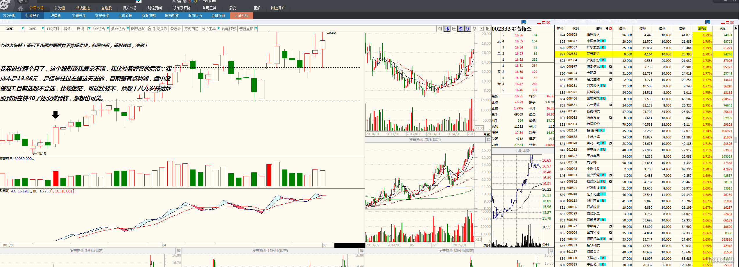Select the 002304 洋河股份 row
This screenshot has width=740, height=267.
point(644,60)
